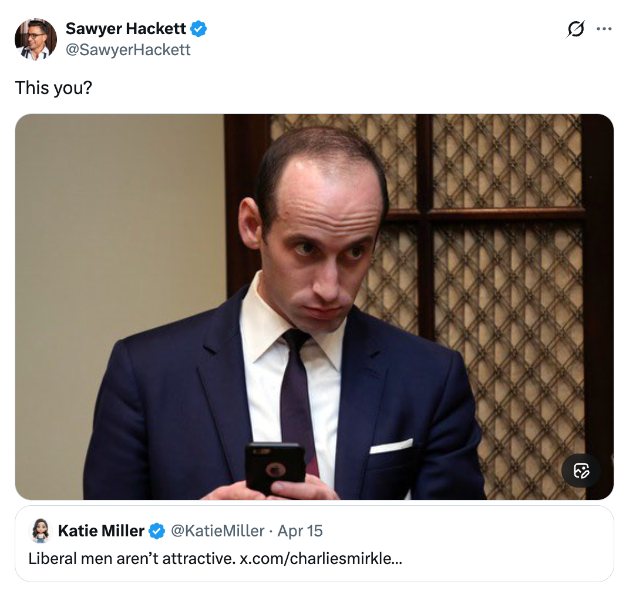Open the @SawyerHackett handle link
Viewport: 626px width, 591px height.
coord(128,49)
